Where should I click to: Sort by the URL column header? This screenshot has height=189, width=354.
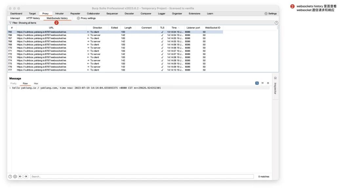click(x=51, y=28)
